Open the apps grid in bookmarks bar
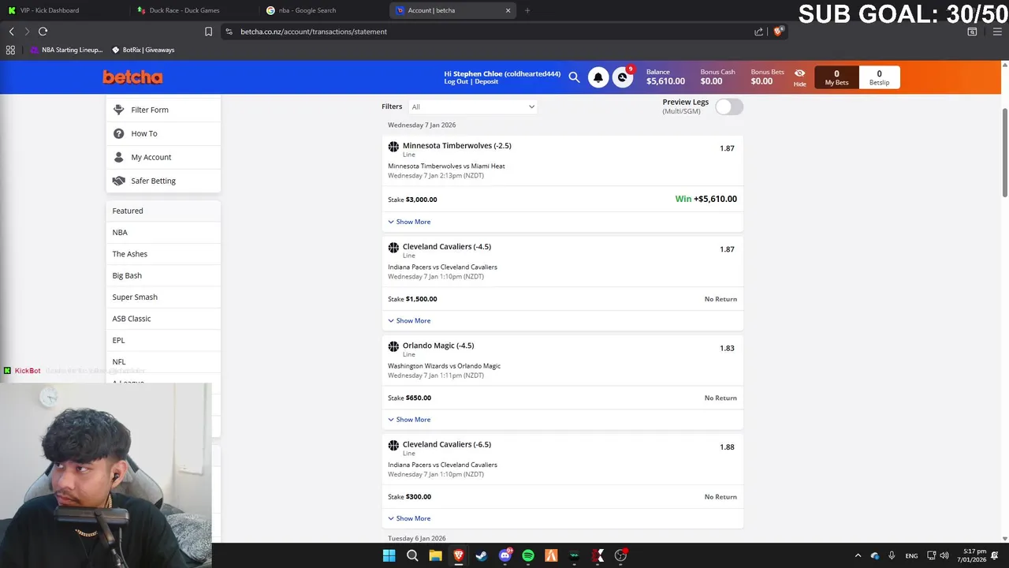 click(x=10, y=50)
